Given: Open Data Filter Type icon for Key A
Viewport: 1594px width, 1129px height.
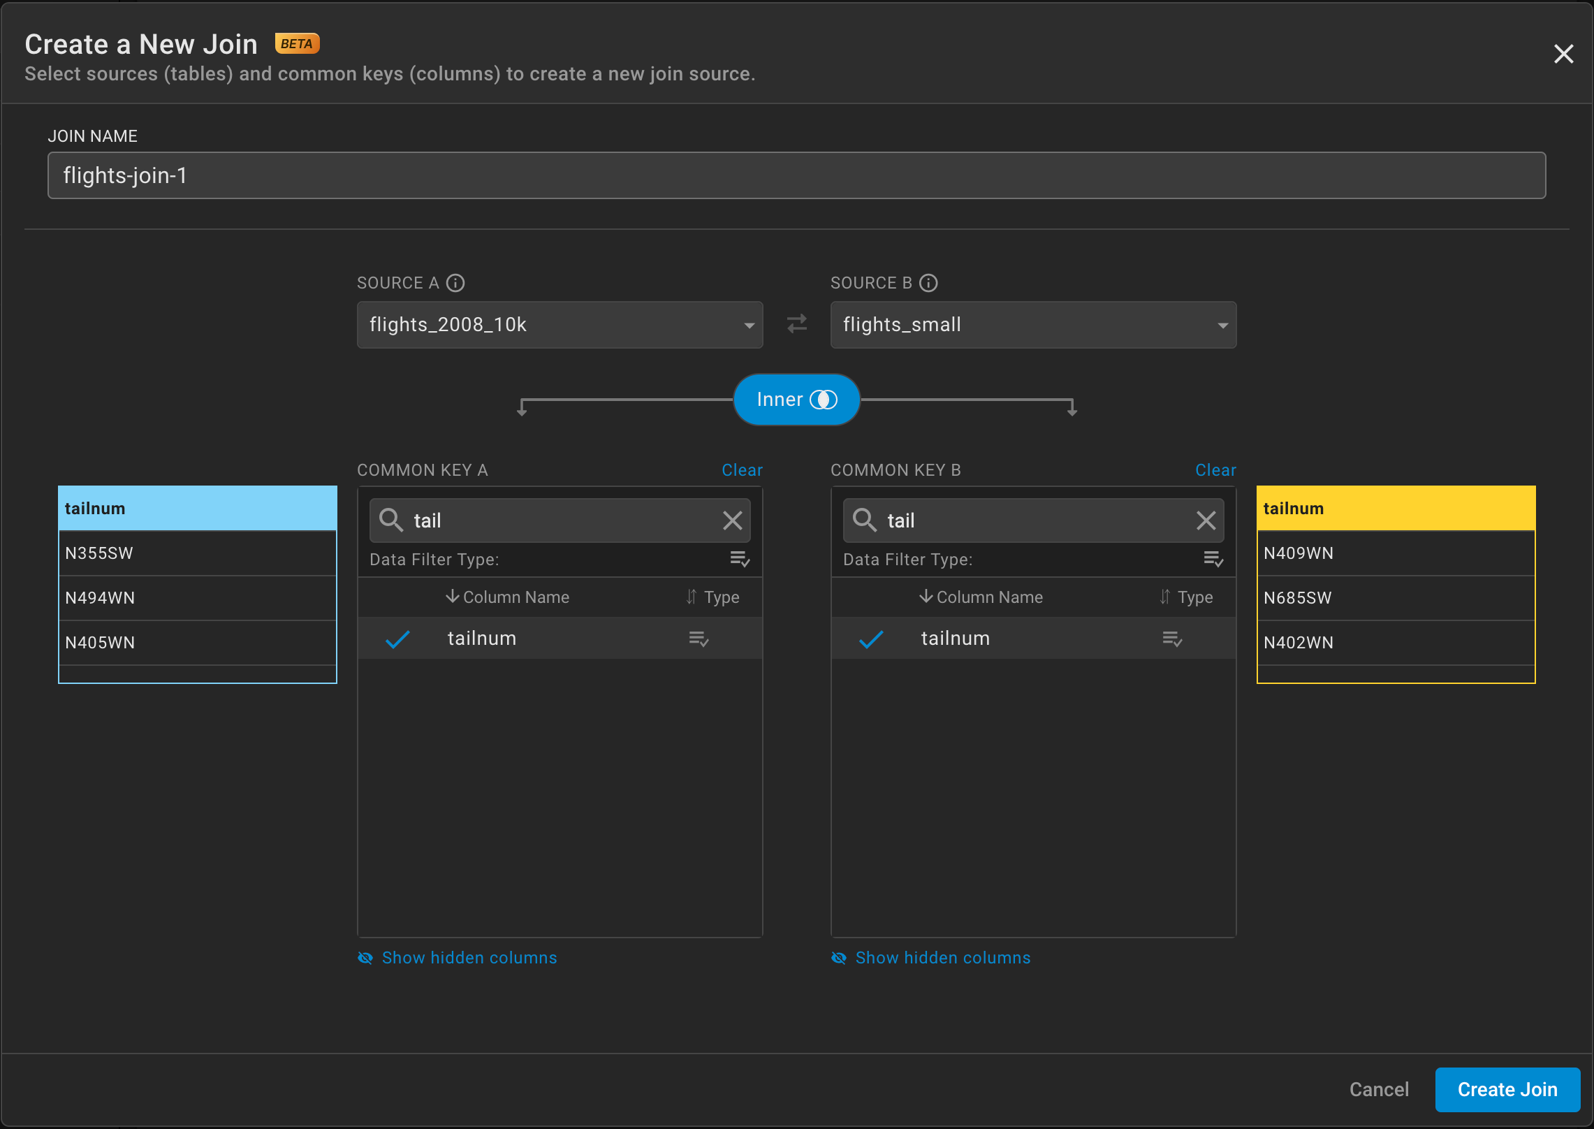Looking at the screenshot, I should (x=740, y=560).
